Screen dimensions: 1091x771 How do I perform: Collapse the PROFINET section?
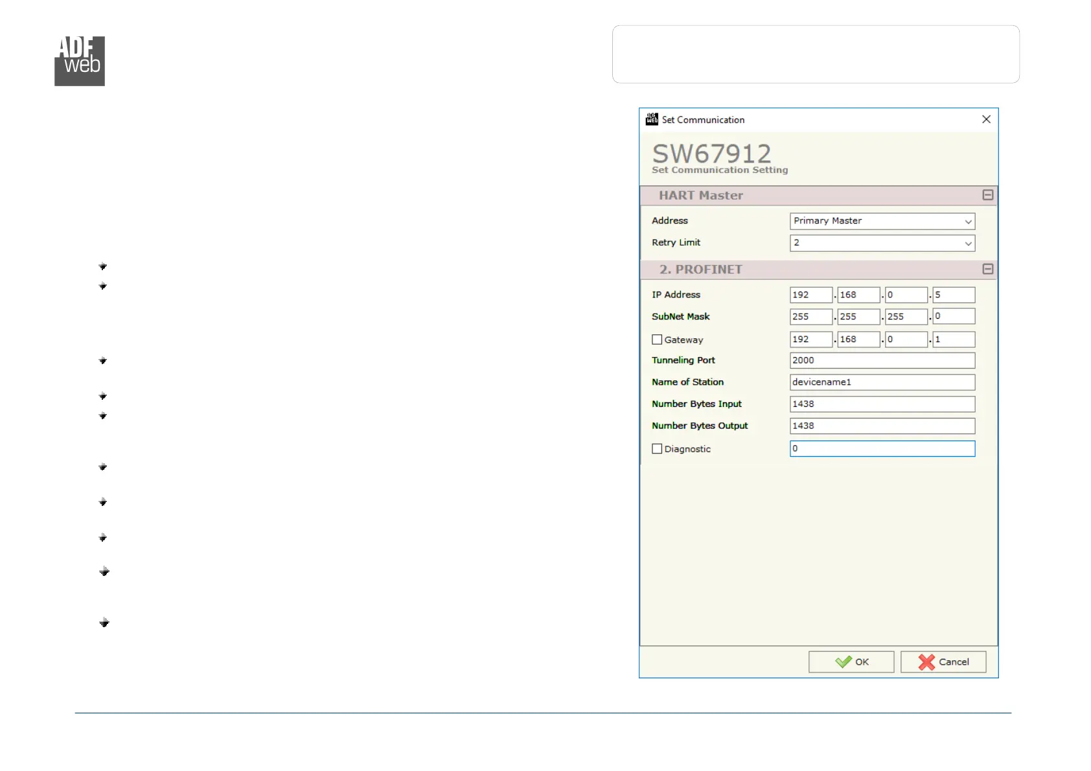987,269
